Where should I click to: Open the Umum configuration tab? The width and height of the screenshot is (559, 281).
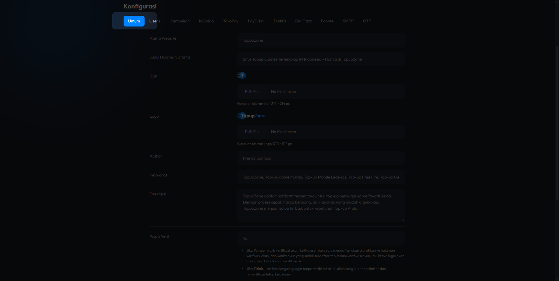[134, 21]
